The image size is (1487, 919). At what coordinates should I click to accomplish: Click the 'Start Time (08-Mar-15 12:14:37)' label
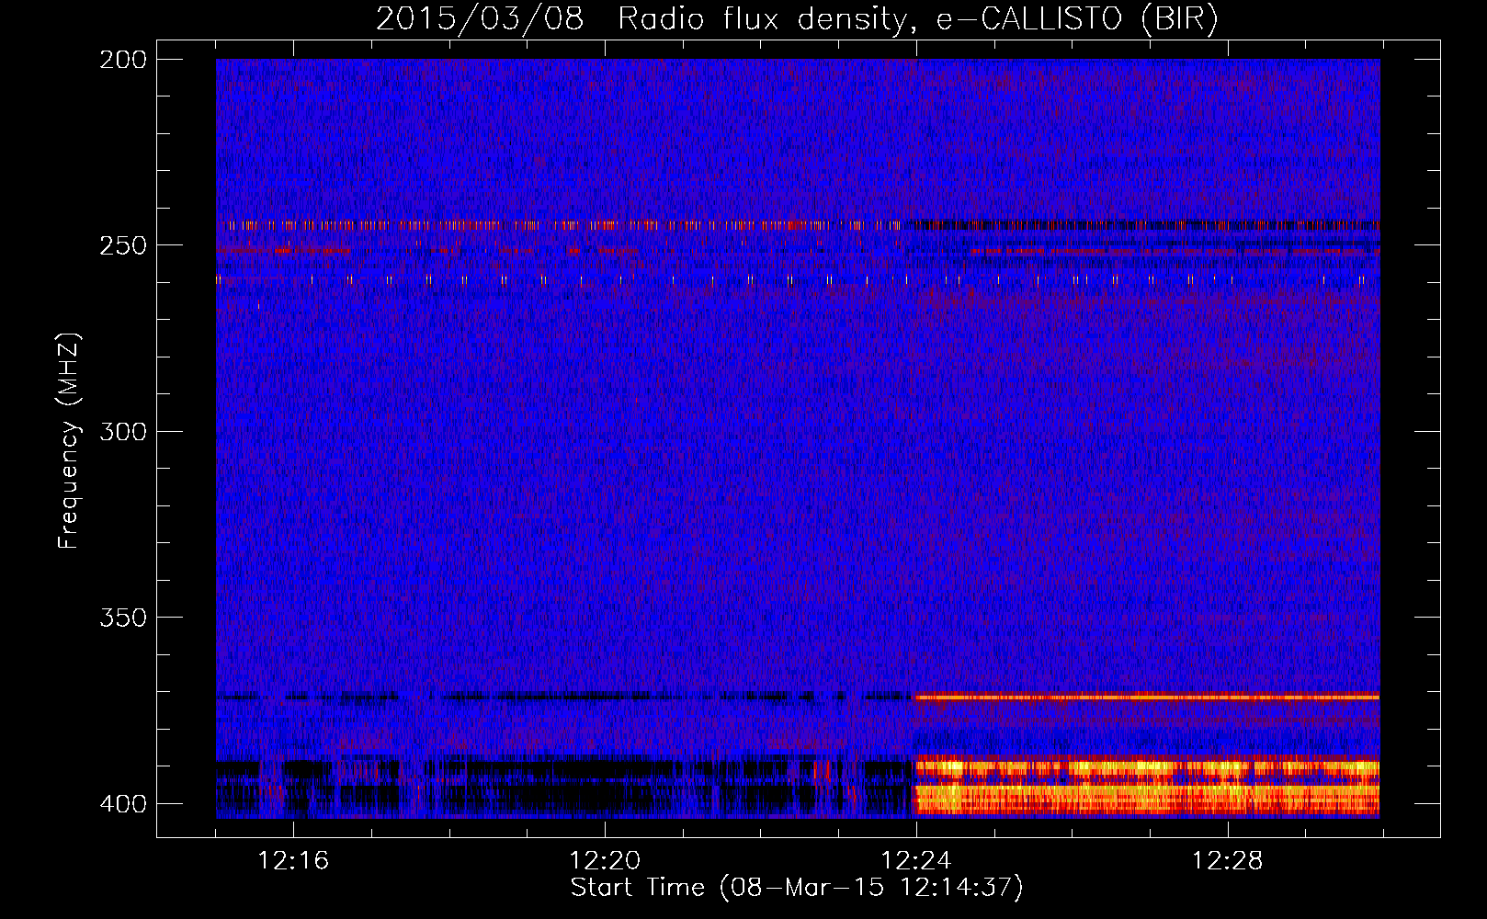point(797,888)
